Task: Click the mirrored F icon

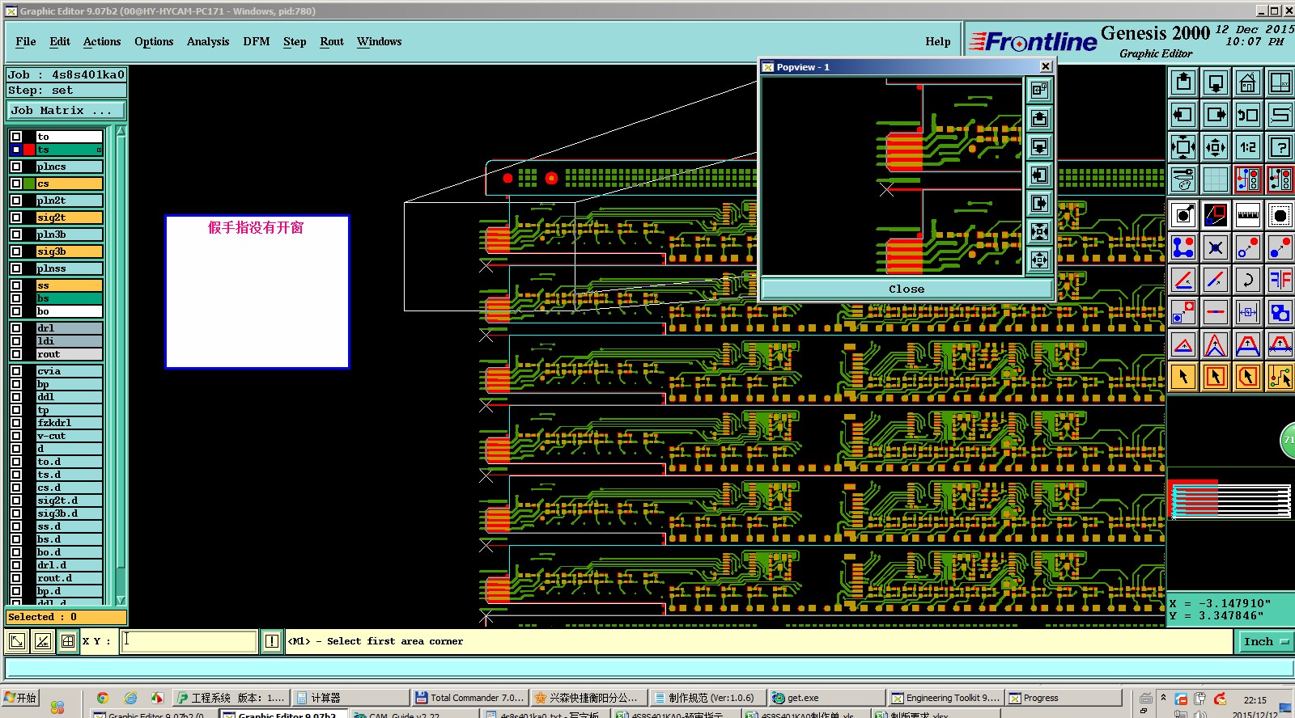Action: coord(1280,280)
